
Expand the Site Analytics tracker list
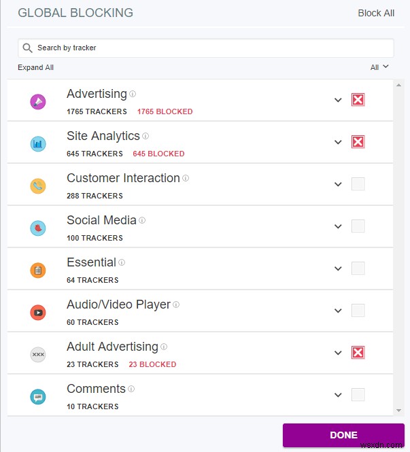(x=338, y=142)
